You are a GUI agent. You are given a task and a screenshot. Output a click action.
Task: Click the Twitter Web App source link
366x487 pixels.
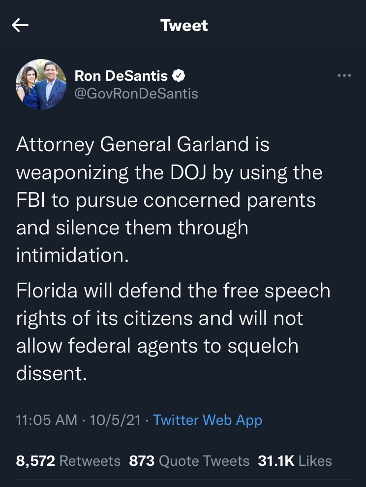coord(208,420)
